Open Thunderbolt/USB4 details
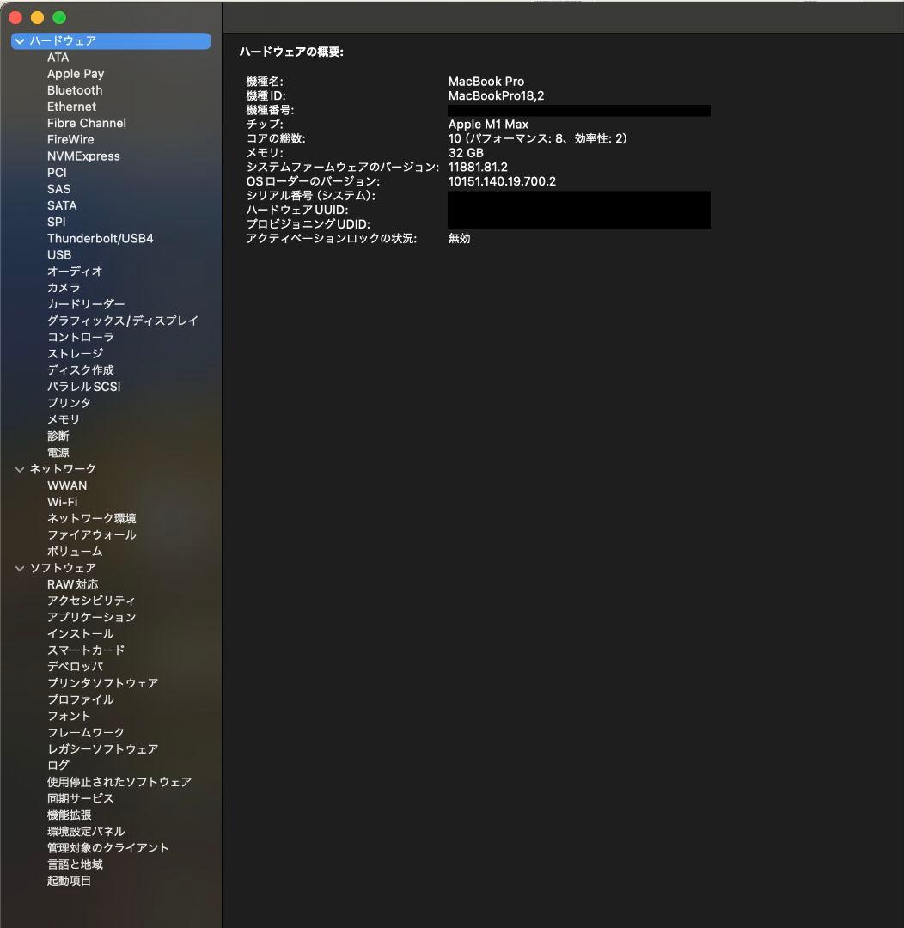Screen dimensions: 904x928 coord(100,239)
